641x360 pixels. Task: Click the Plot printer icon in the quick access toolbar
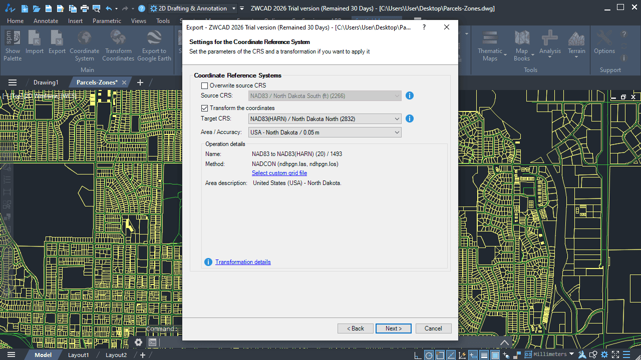click(x=84, y=8)
